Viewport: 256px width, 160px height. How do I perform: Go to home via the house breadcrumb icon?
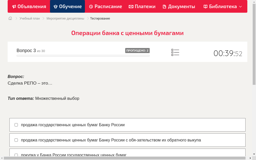pos(10,18)
